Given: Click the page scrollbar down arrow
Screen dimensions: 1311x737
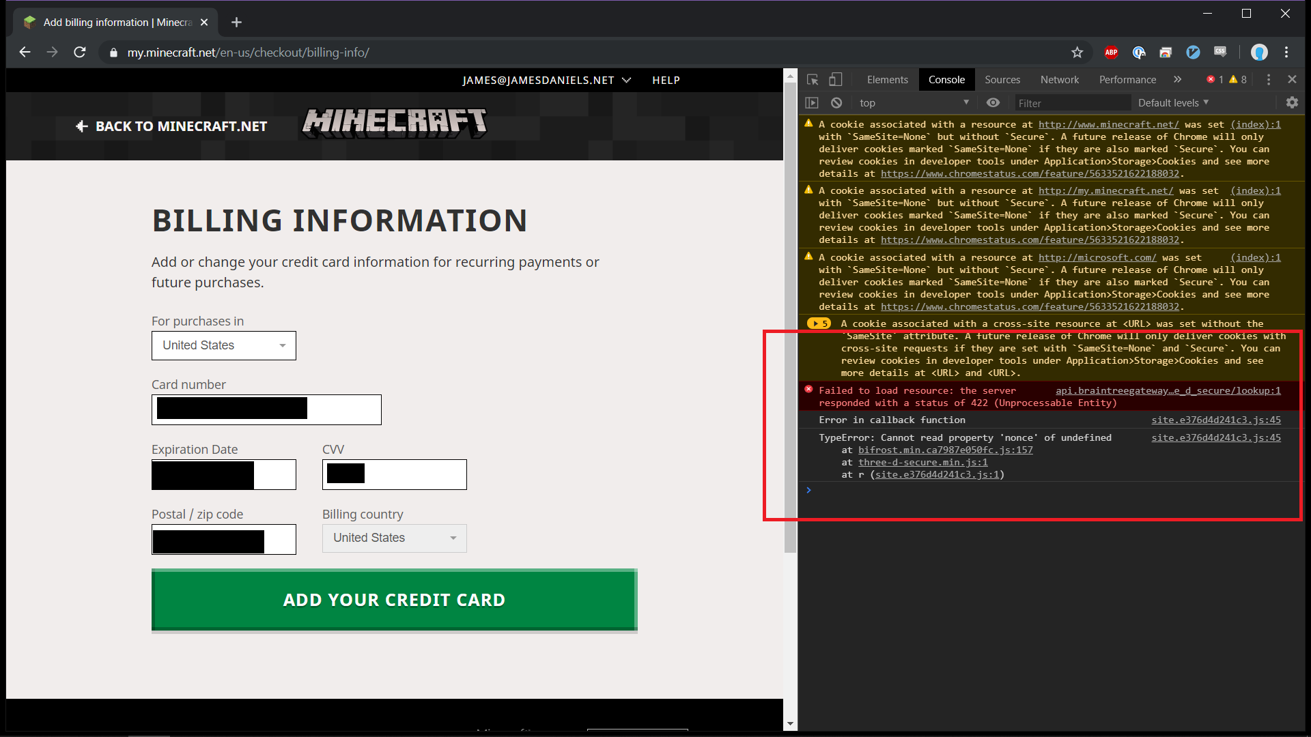Looking at the screenshot, I should [x=791, y=724].
